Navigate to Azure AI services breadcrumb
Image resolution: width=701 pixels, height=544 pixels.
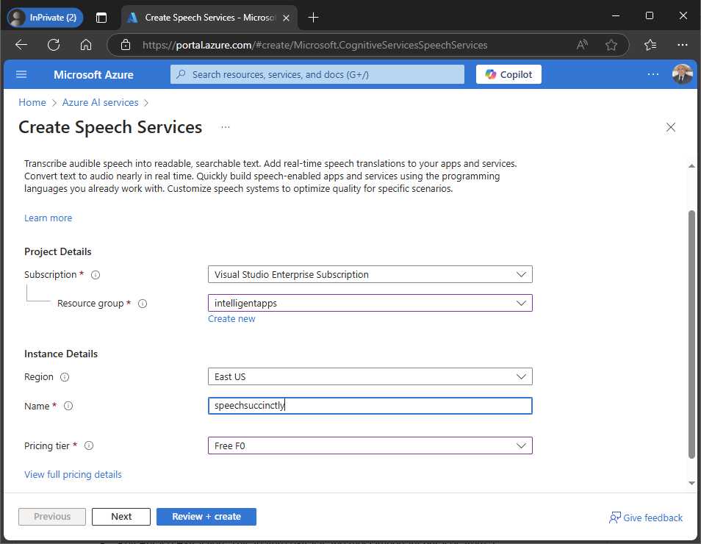tap(100, 102)
